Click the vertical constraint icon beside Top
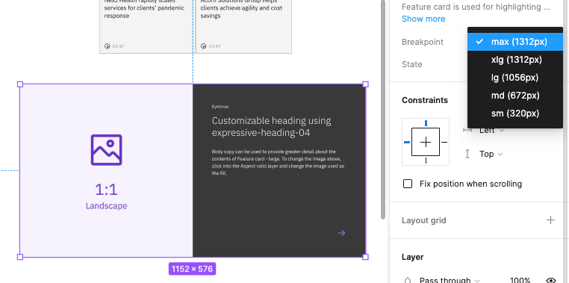This screenshot has height=283, width=569. point(467,154)
